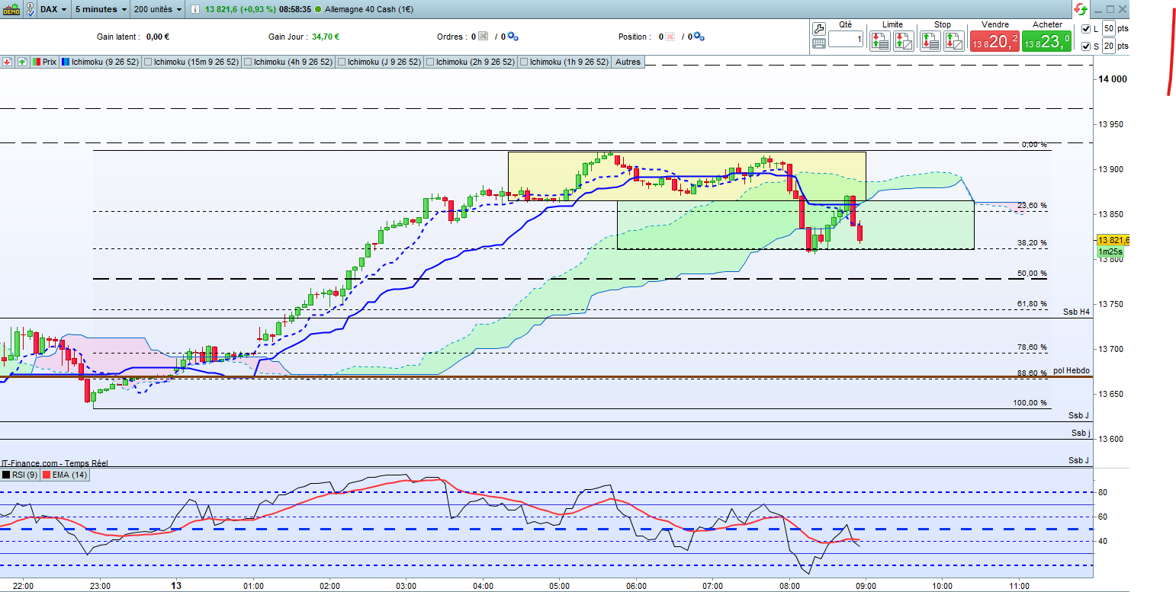Enable the Ichimoku (4h 9 26 52) checkbox
Screen dimensions: 1176x592
click(248, 62)
